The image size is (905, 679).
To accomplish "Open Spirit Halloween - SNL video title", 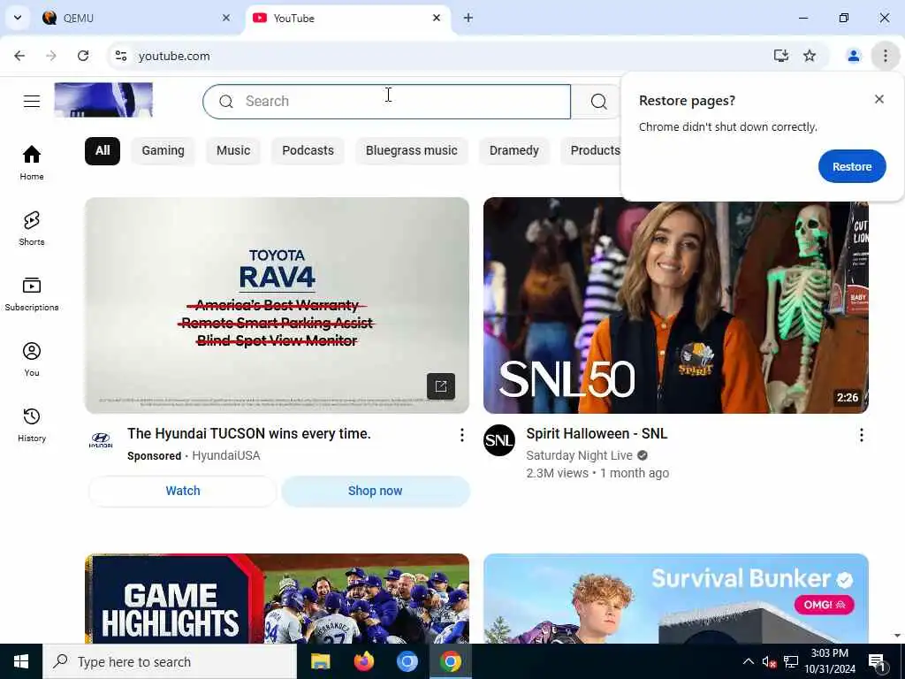I will pos(597,433).
